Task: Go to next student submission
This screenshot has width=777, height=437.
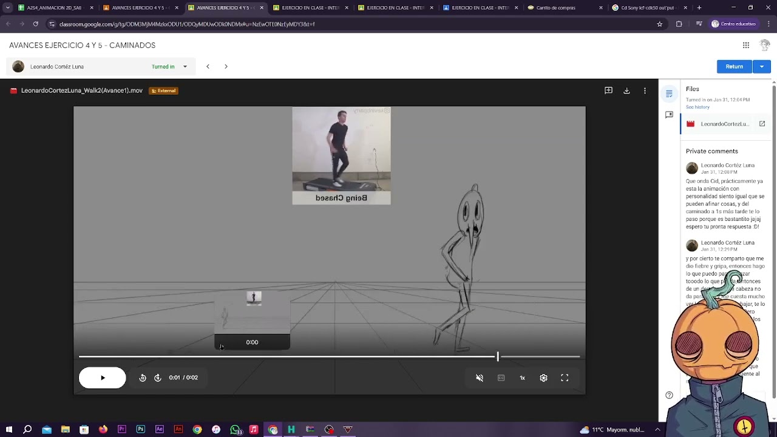Action: click(x=226, y=67)
